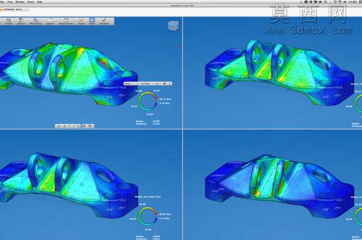
Task: Open the Decision Center tool
Action: coord(66,21)
